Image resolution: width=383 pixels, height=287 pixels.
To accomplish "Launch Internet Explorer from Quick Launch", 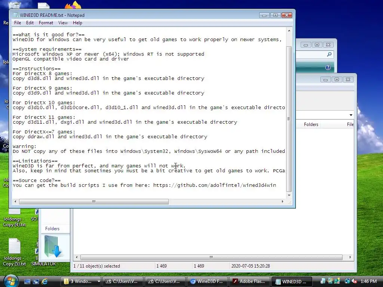I will tap(45, 281).
